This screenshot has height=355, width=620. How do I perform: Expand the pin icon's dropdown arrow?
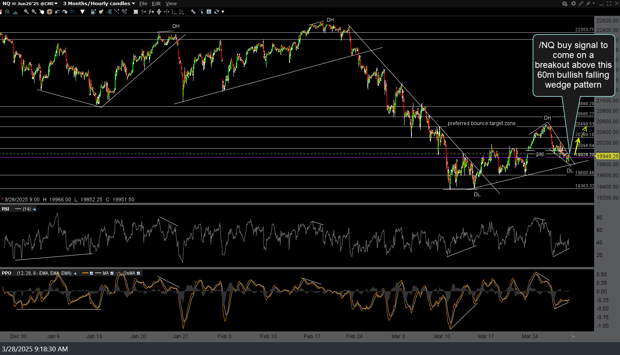594,3
